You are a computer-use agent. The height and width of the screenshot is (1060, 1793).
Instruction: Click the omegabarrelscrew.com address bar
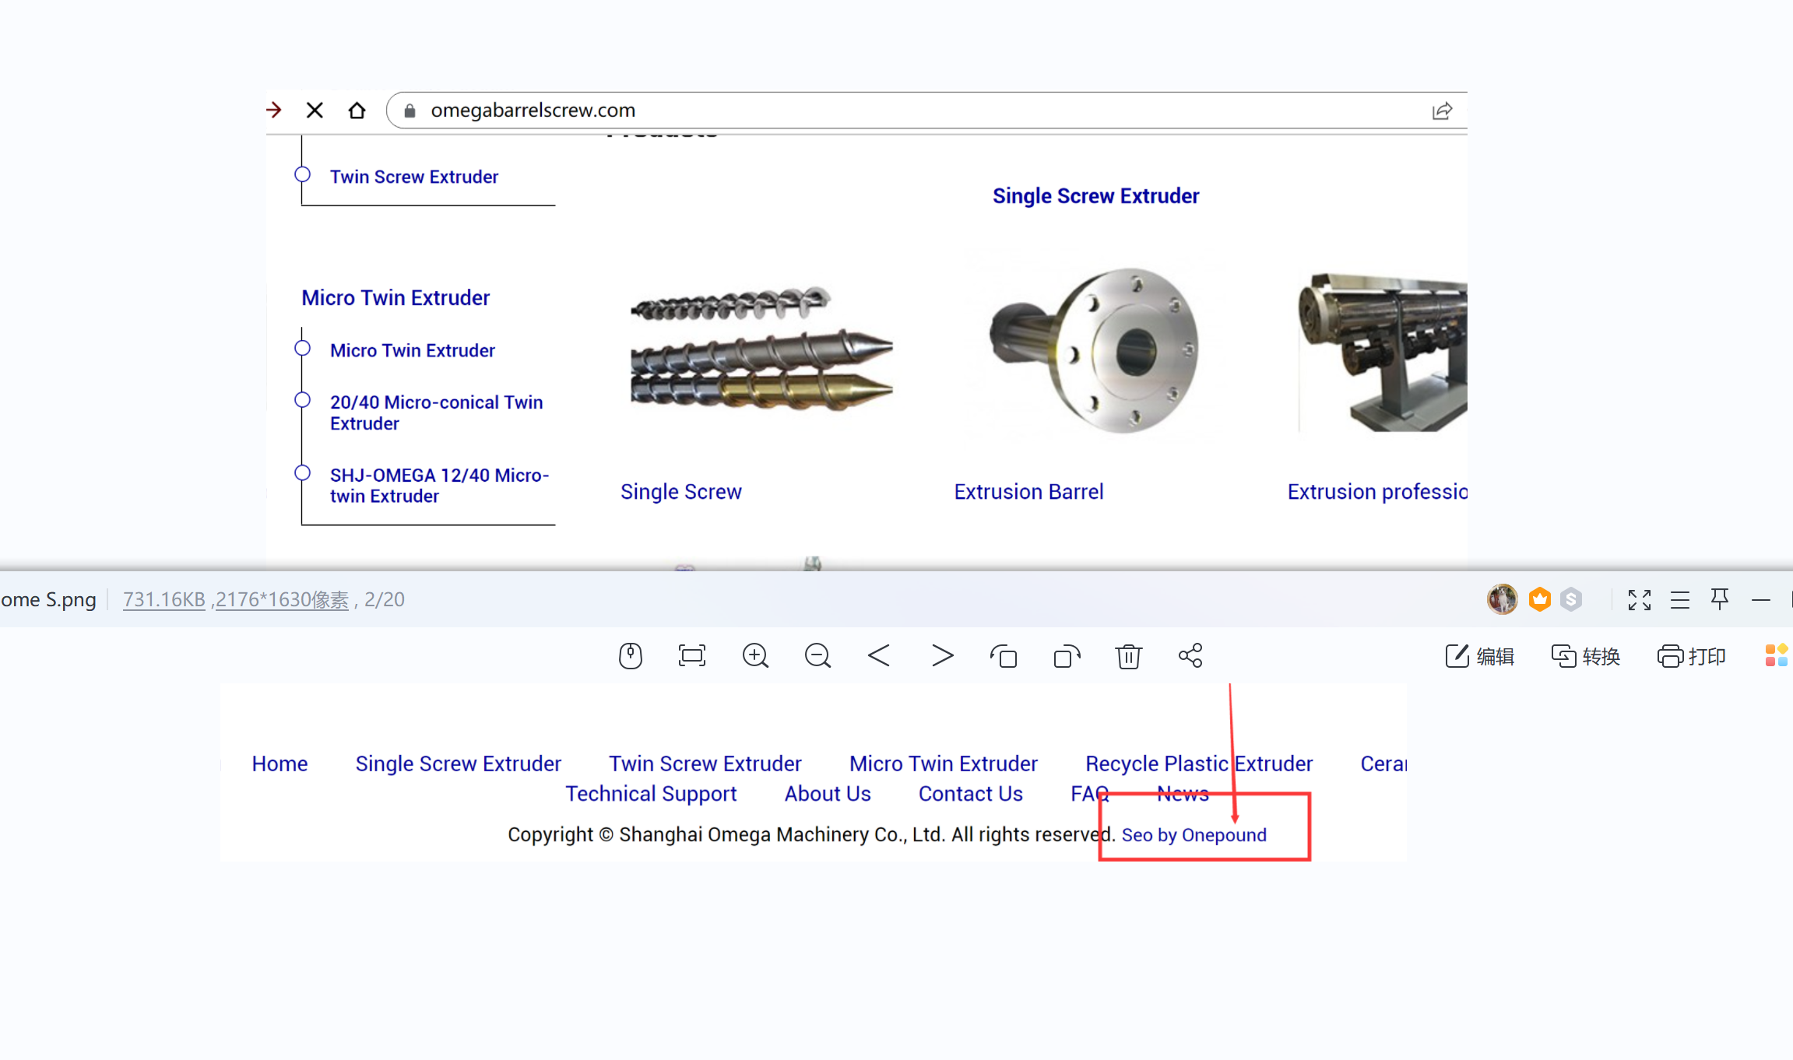pyautogui.click(x=926, y=111)
